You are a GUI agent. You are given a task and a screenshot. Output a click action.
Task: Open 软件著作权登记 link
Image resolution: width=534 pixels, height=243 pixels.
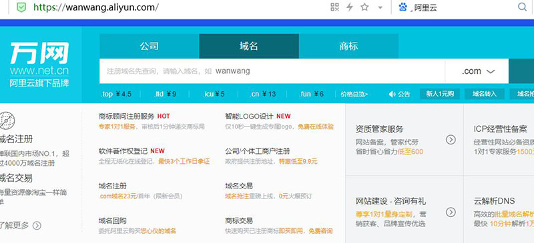pos(123,151)
